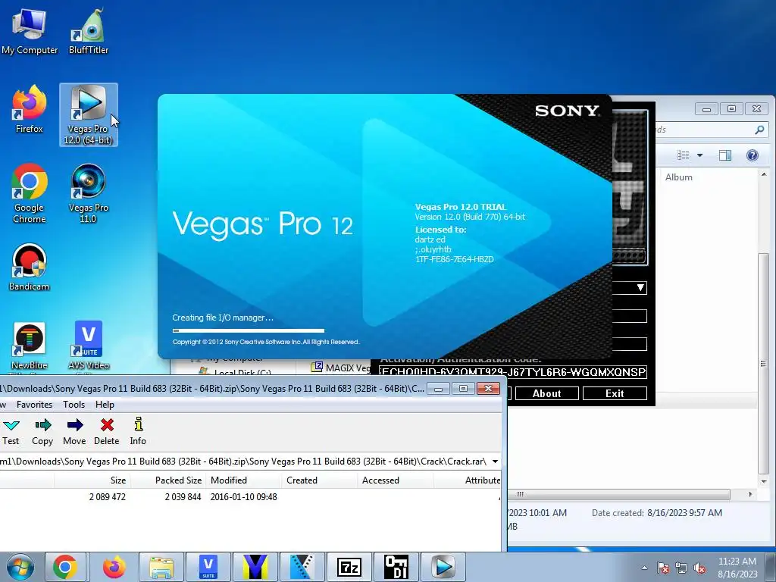
Task: Open Chrome from the taskbar
Action: 65,567
